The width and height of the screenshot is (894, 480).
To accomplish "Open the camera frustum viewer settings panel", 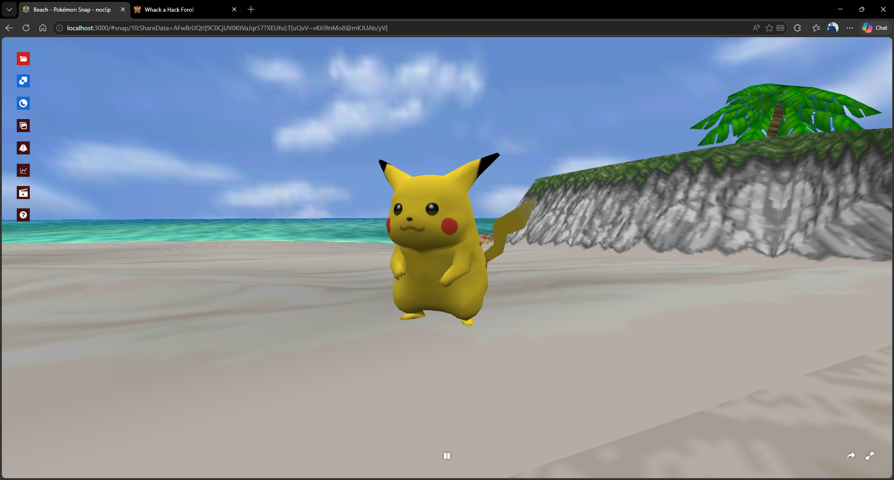I will point(23,148).
